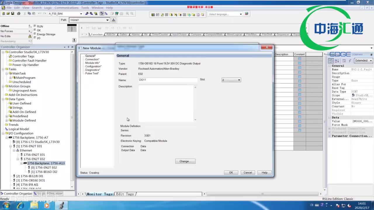
Task: Click the globe icon next to language selector
Action: pos(247,14)
